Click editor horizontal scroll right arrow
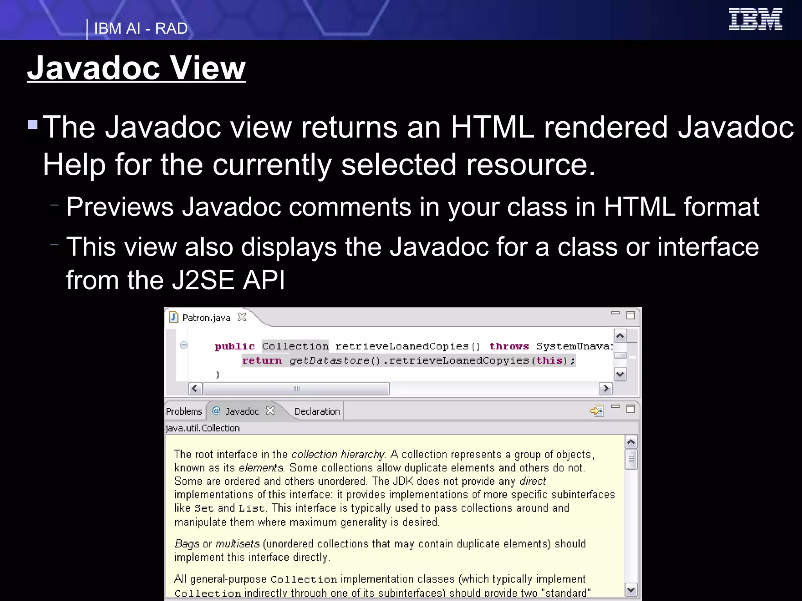This screenshot has width=802, height=601. point(605,389)
